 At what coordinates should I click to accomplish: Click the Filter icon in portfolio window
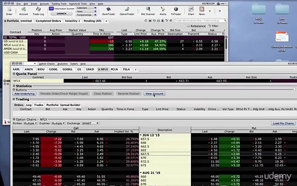[x=213, y=26]
